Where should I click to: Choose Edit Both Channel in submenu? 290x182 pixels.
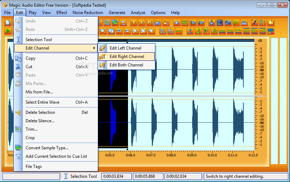tap(127, 65)
